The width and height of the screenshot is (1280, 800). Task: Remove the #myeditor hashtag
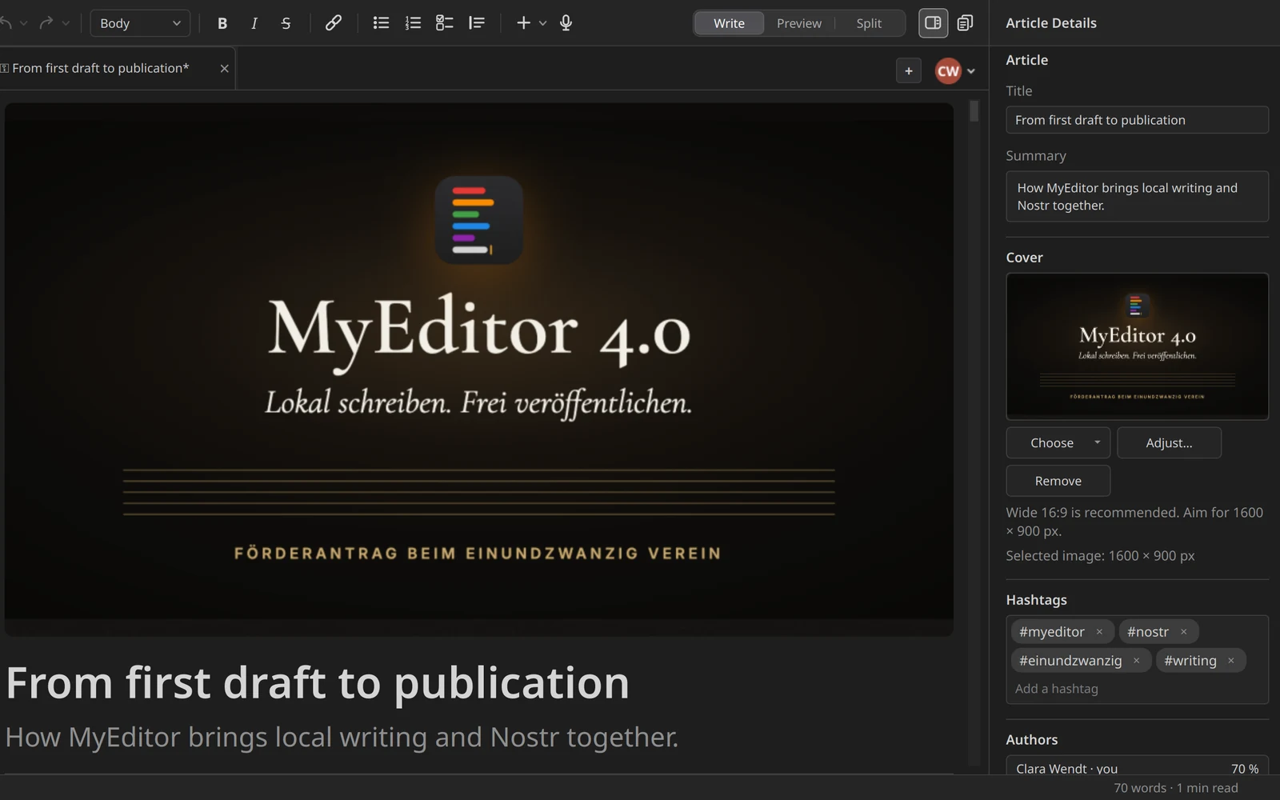pyautogui.click(x=1099, y=632)
